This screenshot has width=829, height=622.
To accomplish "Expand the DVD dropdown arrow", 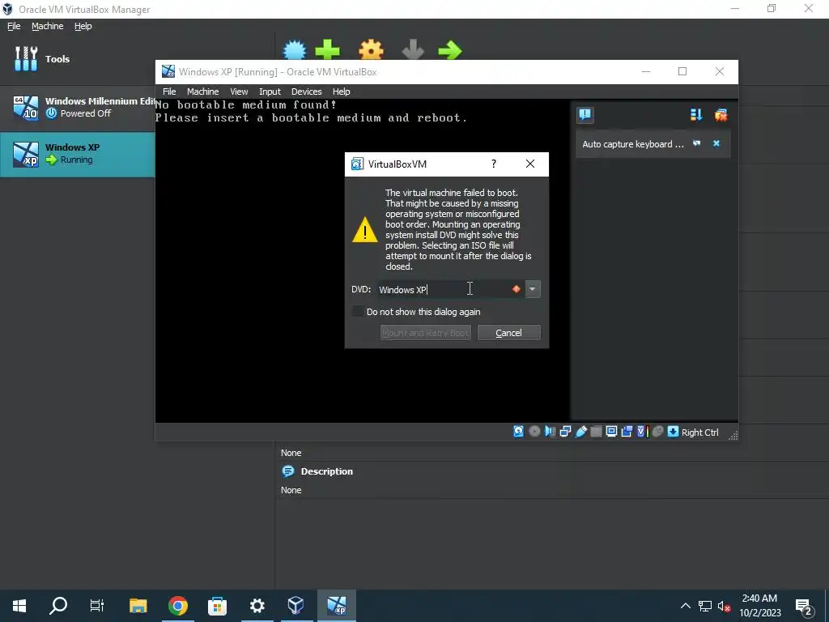I will click(x=533, y=289).
